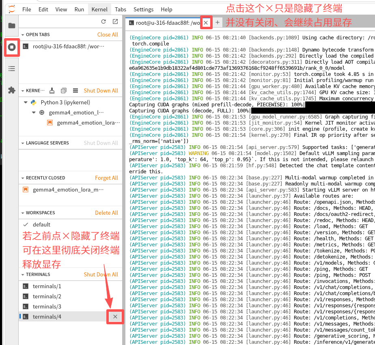This screenshot has width=375, height=345.
Task: Click the broom clean-up icon in Kernels header
Action: click(52, 91)
